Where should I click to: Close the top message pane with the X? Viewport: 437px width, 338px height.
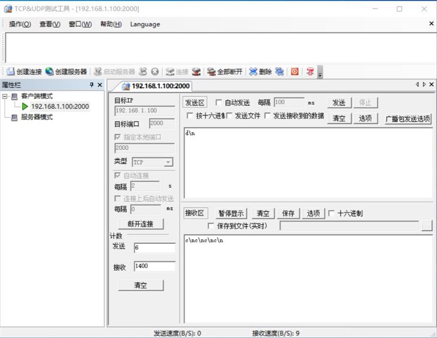(x=431, y=24)
